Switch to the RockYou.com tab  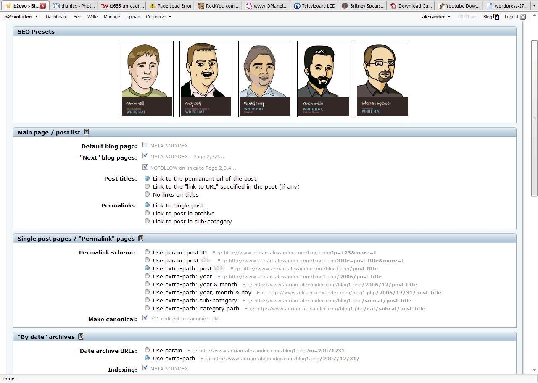coord(219,6)
